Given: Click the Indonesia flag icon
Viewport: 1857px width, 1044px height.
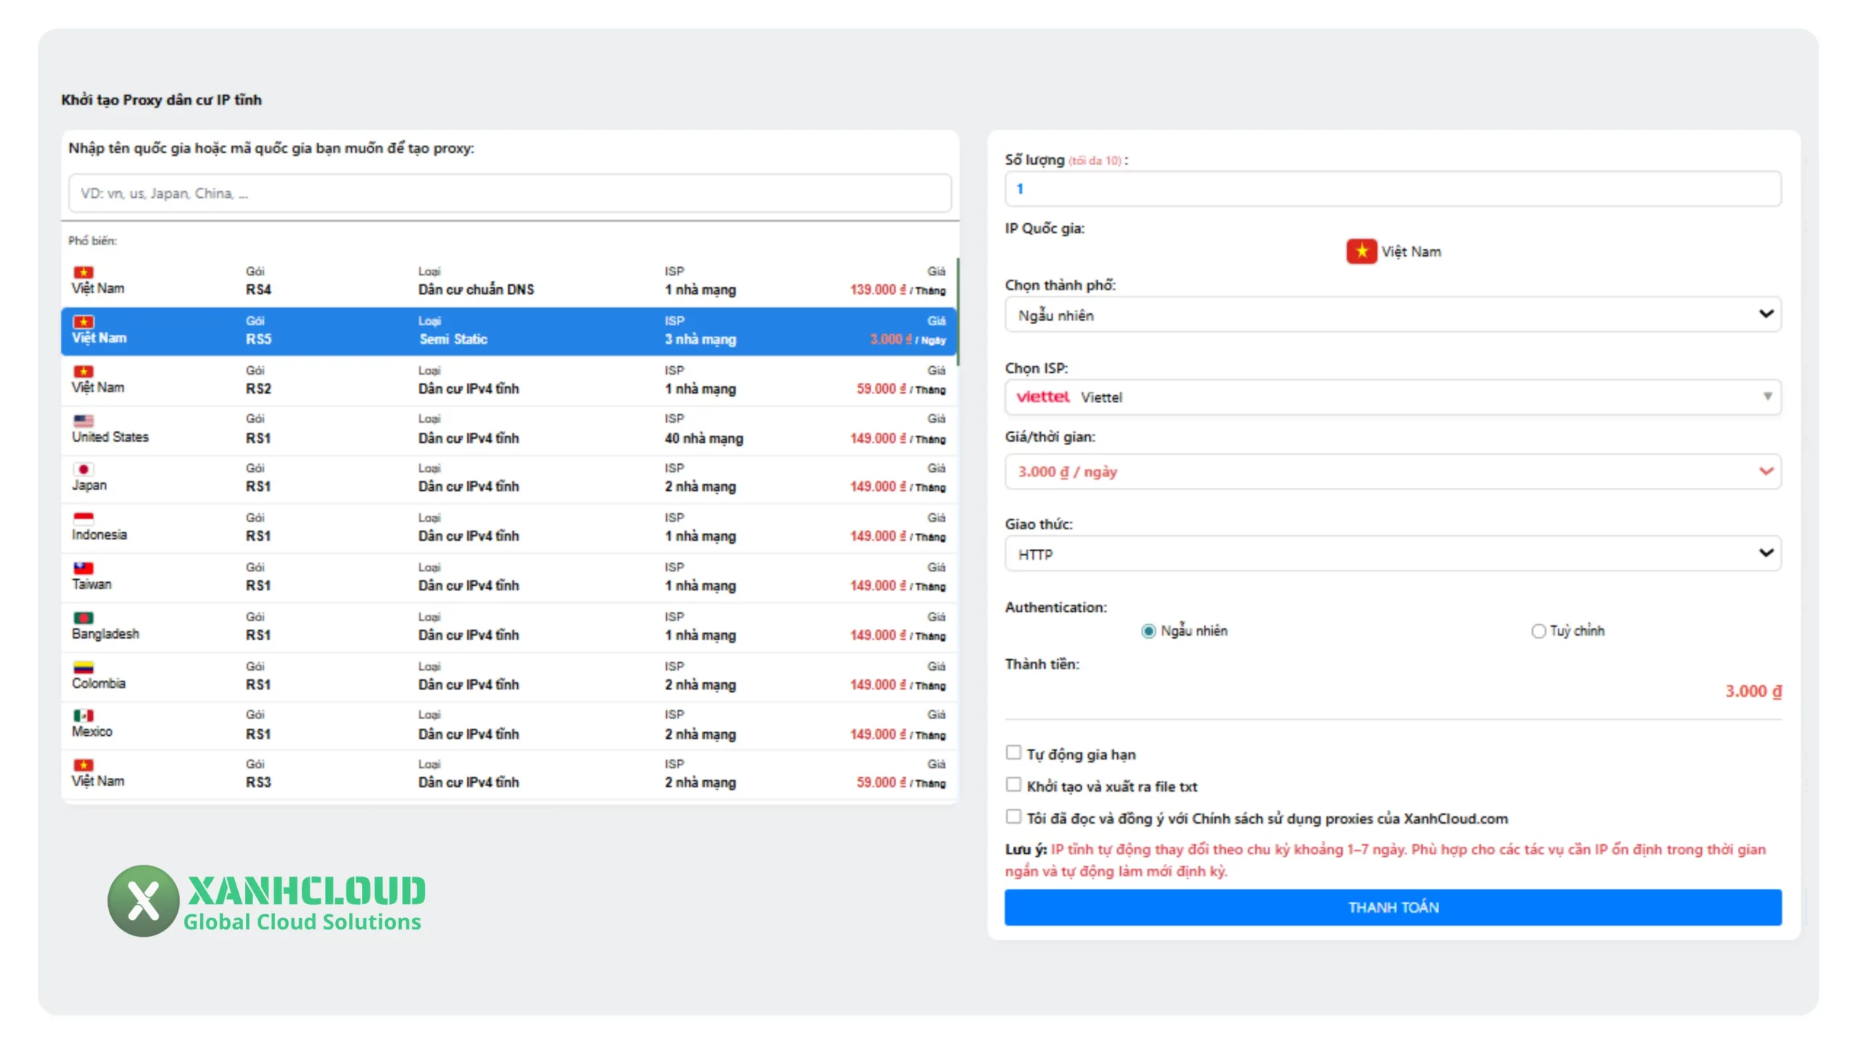Looking at the screenshot, I should [82, 518].
